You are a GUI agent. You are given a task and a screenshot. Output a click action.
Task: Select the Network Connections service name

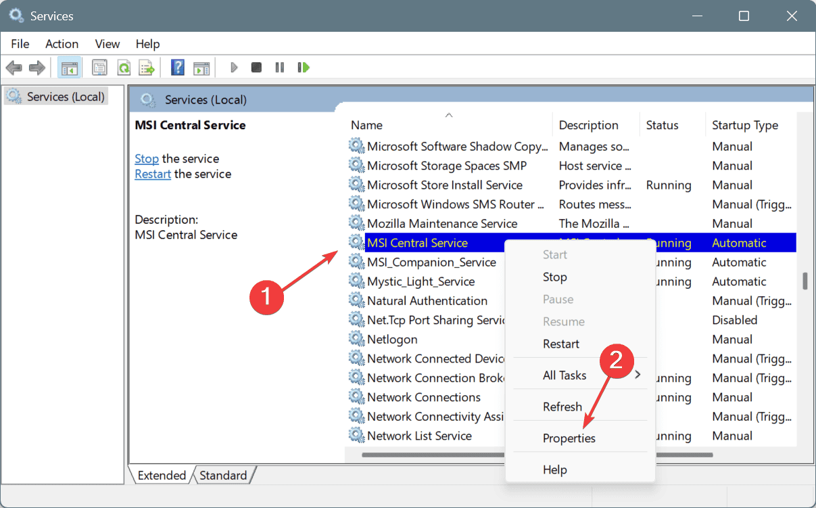coord(424,397)
